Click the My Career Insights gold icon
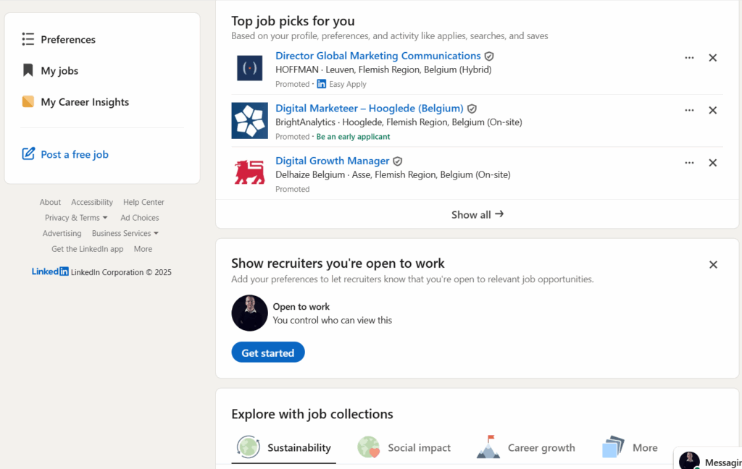742x469 pixels. click(28, 101)
